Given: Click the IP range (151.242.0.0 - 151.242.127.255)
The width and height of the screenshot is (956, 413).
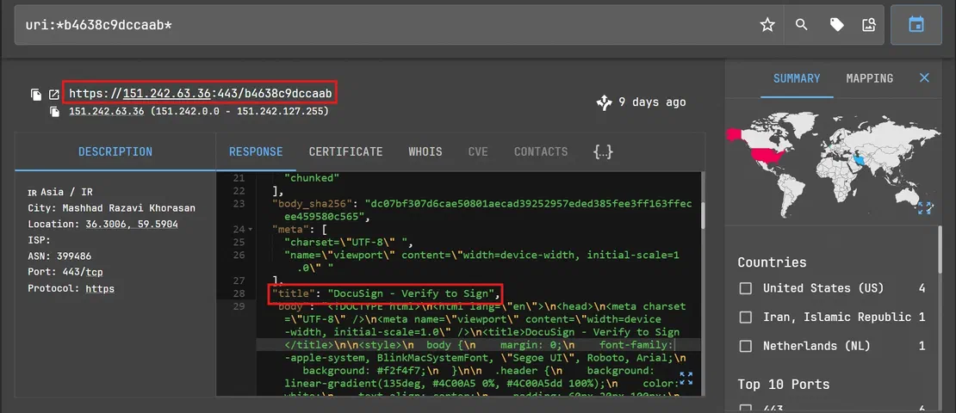Looking at the screenshot, I should coord(239,112).
